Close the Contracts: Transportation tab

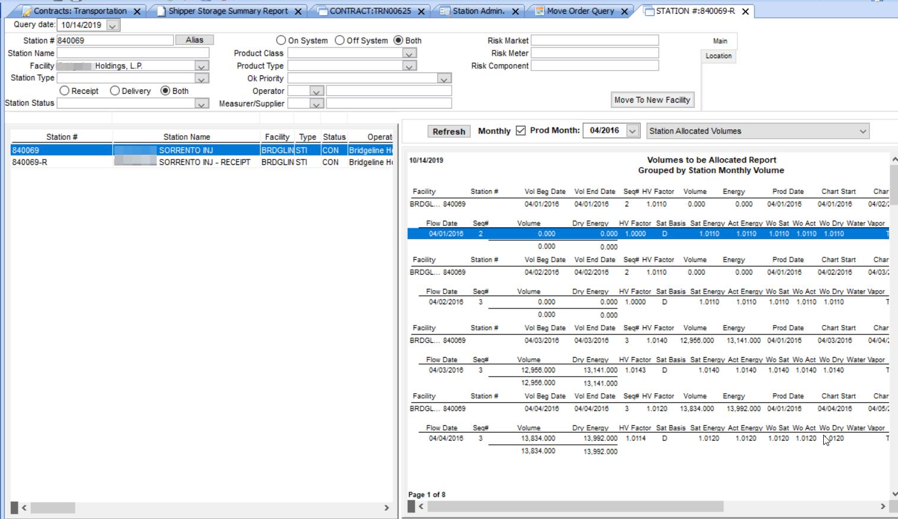pyautogui.click(x=137, y=11)
